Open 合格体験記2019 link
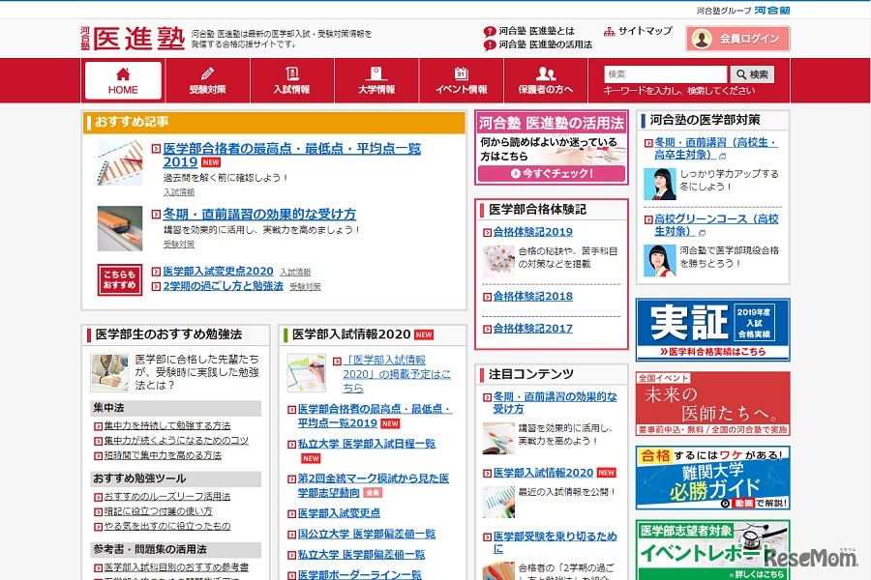The width and height of the screenshot is (871, 580). click(x=532, y=232)
